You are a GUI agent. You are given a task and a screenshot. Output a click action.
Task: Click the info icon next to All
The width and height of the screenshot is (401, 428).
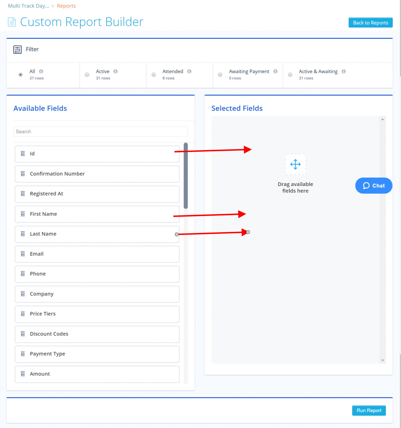click(41, 71)
